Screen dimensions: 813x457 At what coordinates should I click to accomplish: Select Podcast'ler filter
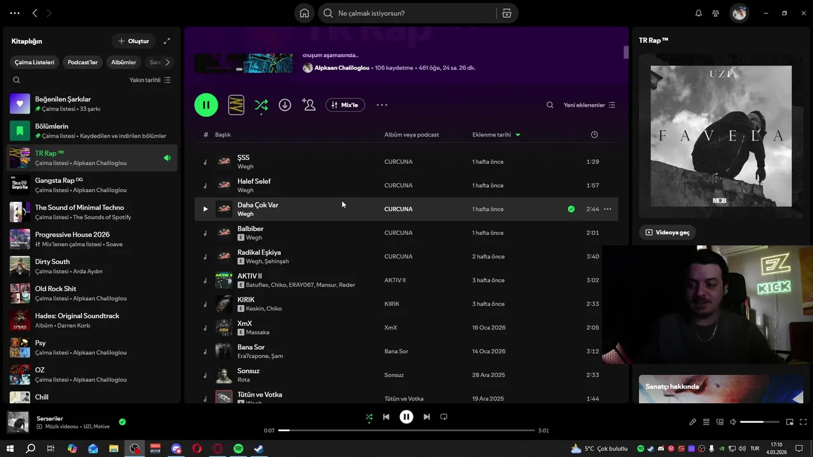[83, 62]
